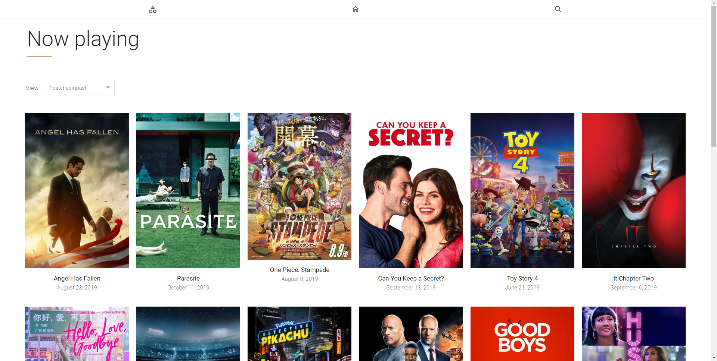Click the Parasite title text
The height and width of the screenshot is (361, 717).
(x=188, y=278)
